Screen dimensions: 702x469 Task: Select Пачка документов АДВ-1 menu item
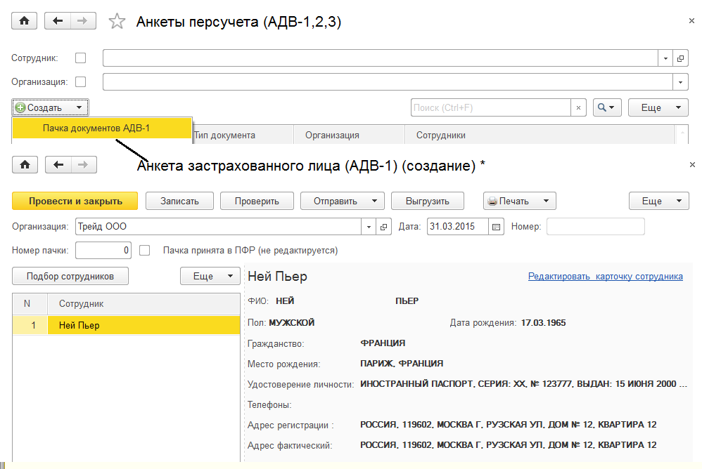[x=96, y=128]
